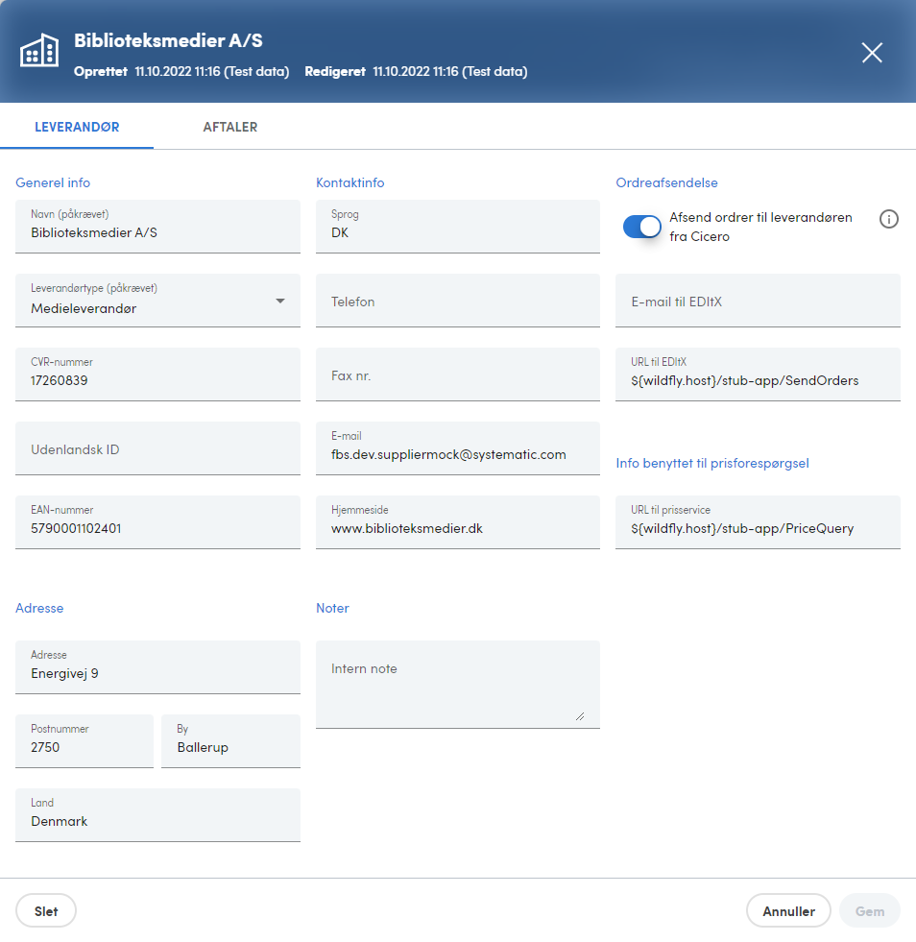Click the blue Adresse section heading
This screenshot has width=916, height=942.
[39, 608]
